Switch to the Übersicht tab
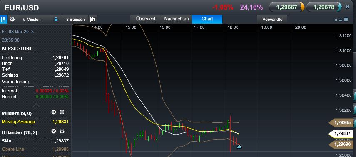The width and height of the screenshot is (356, 157). pos(146,19)
